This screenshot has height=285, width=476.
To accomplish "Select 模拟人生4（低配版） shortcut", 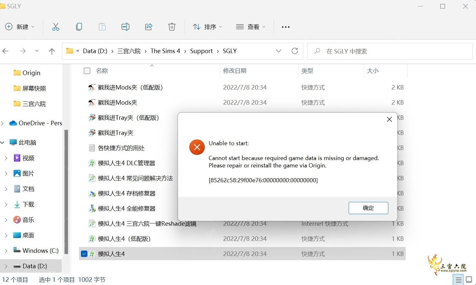I will pos(120,239).
